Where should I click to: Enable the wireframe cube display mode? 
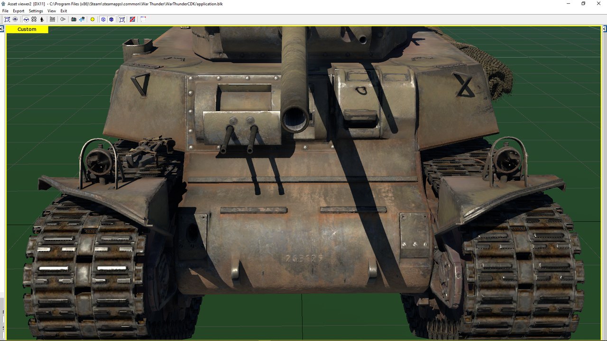(103, 19)
